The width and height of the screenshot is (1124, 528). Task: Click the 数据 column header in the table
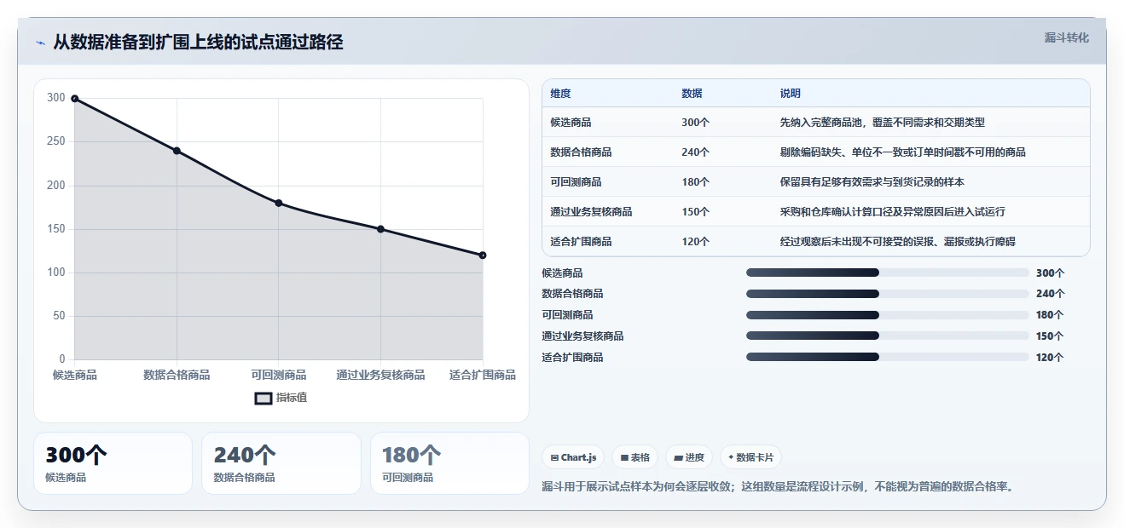point(692,94)
